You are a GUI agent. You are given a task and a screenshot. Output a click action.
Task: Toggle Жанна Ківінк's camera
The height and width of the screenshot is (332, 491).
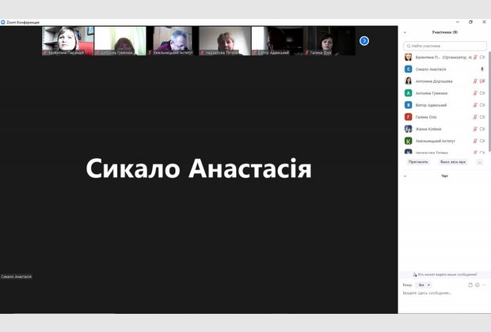(482, 129)
